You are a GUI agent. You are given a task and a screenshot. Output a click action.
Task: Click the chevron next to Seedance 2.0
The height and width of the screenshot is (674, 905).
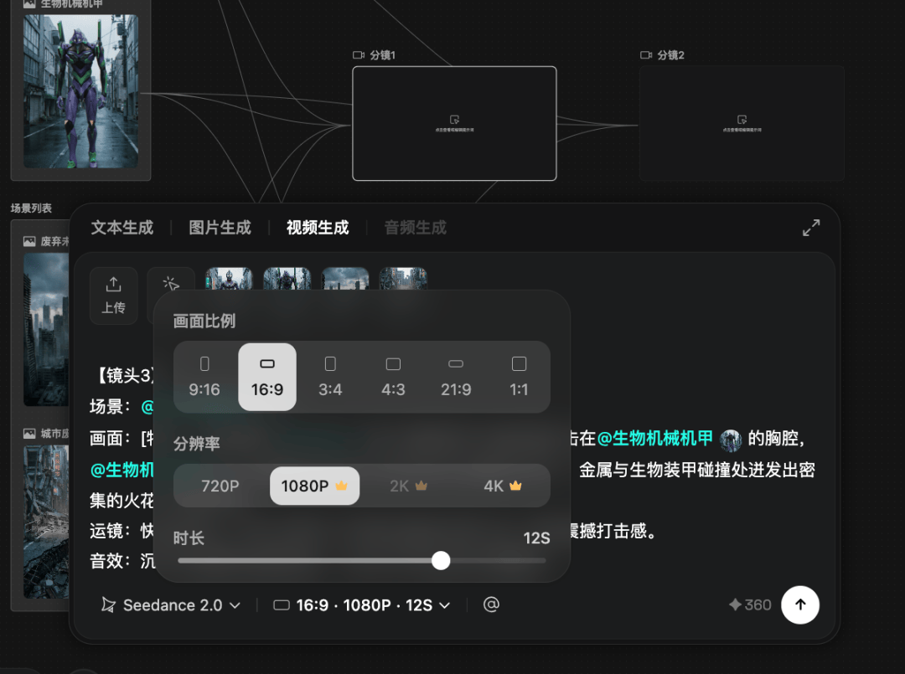[235, 605]
